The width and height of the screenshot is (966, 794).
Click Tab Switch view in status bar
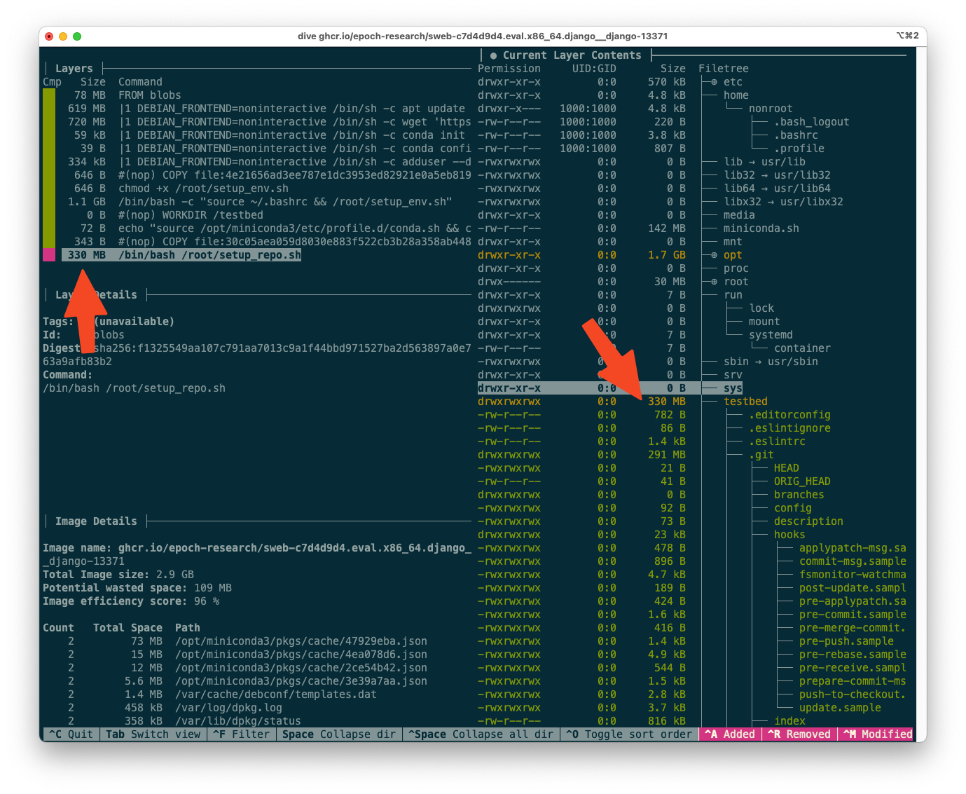click(153, 734)
